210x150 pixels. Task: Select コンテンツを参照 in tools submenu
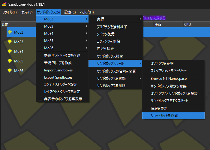click(173, 63)
